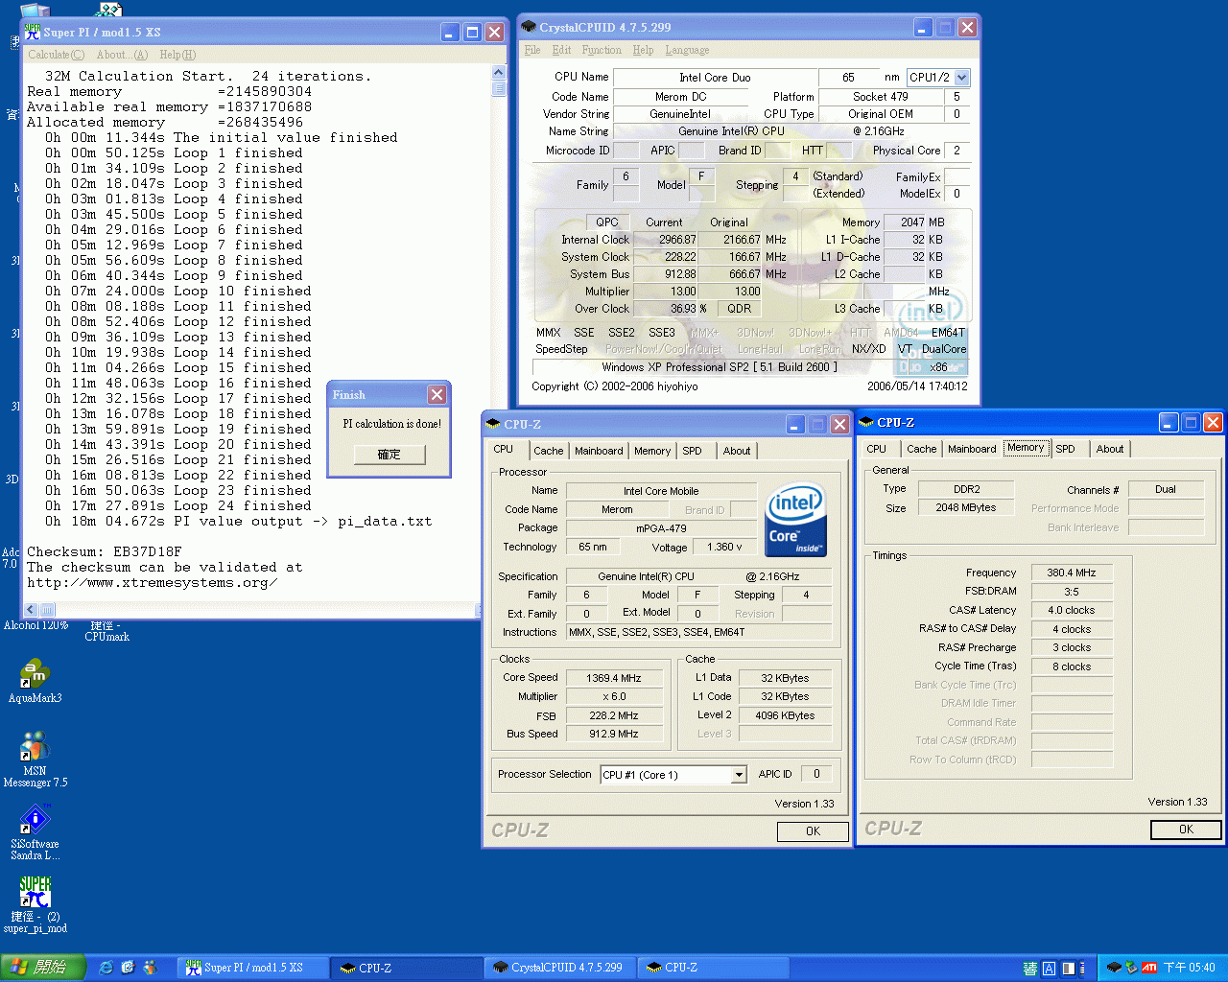Click the FSB:DRAM 3:5 field
Viewport: 1228px width, 982px height.
tap(1071, 592)
